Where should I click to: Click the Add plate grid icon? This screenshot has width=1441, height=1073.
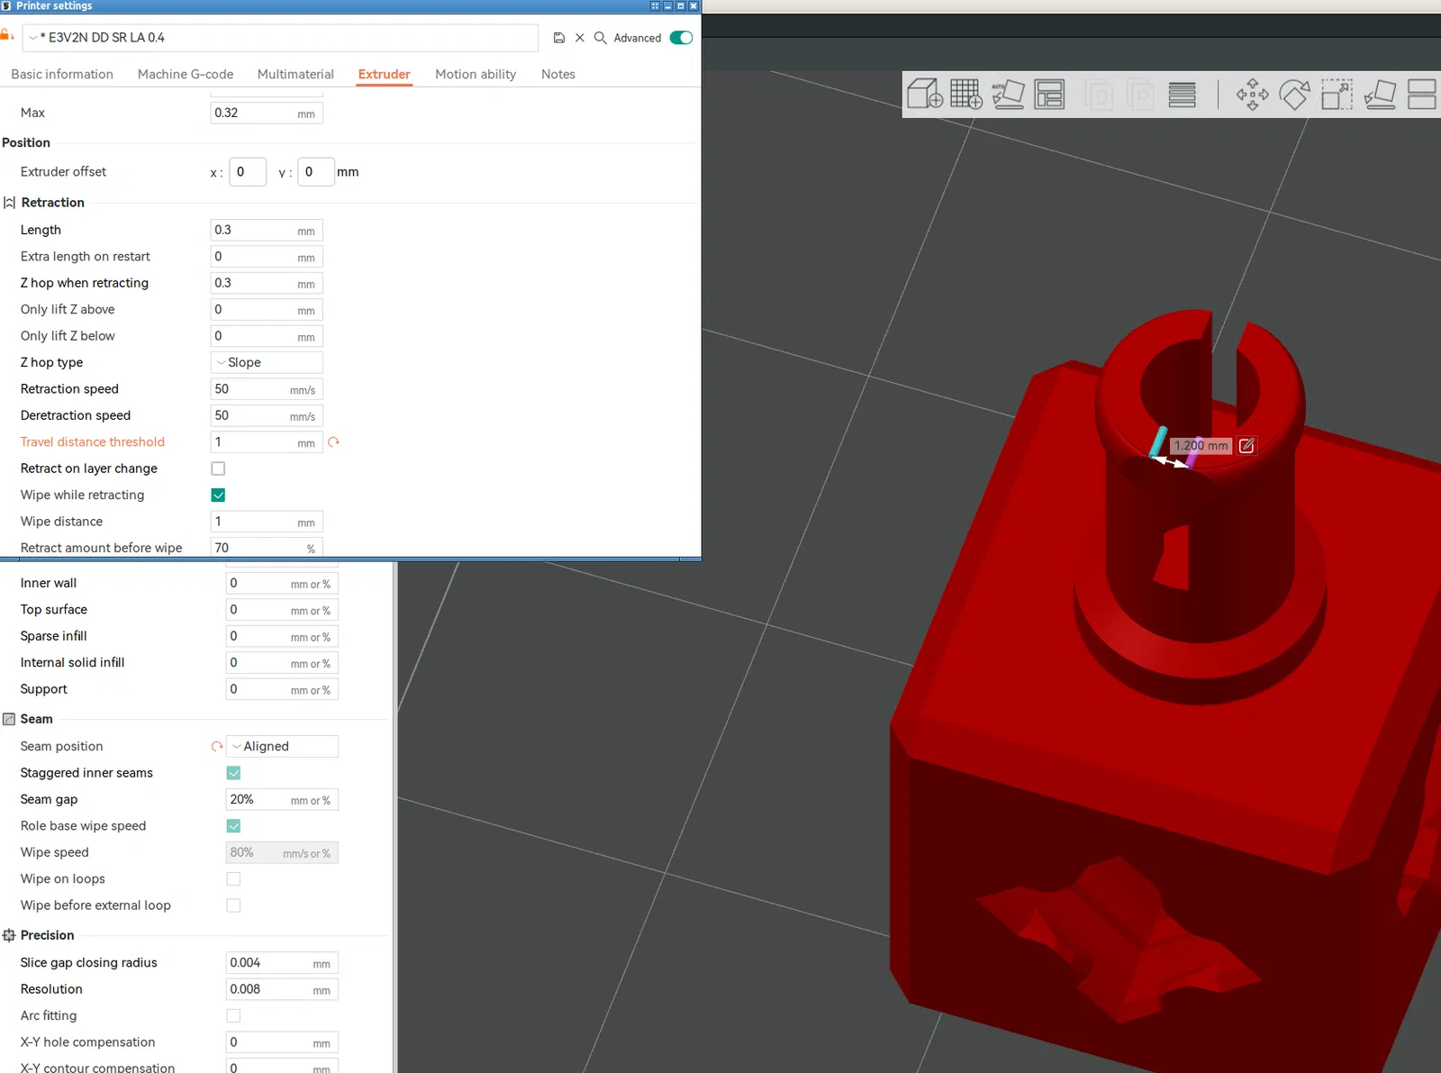click(966, 94)
